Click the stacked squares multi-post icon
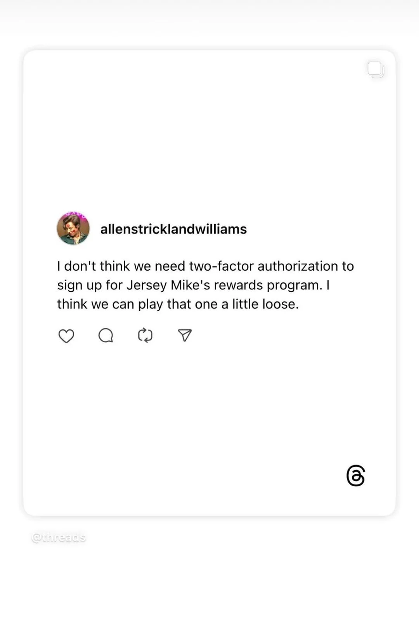 click(376, 70)
